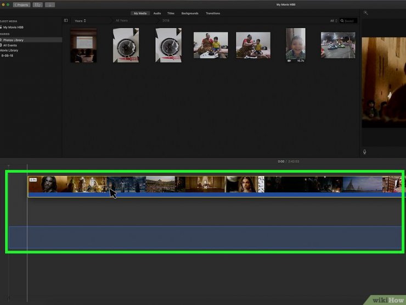Click the 2.7h duration badge on timeline clip
Image resolution: width=406 pixels, height=305 pixels.
pyautogui.click(x=33, y=180)
